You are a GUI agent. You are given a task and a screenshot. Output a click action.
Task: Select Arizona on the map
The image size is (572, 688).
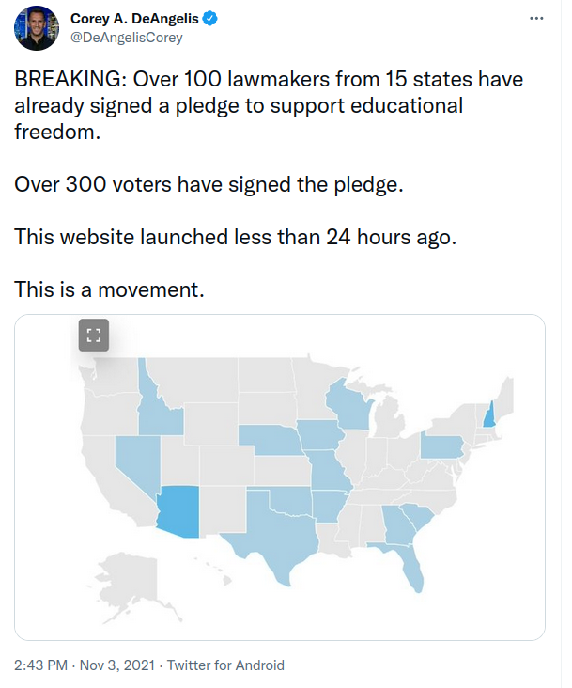point(180,511)
